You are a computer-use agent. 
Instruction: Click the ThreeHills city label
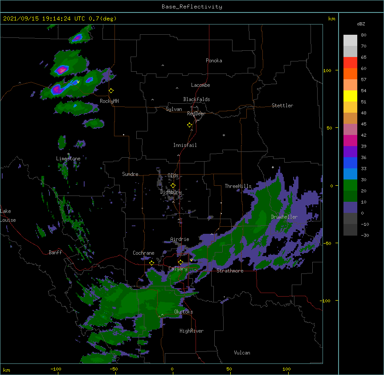click(238, 186)
